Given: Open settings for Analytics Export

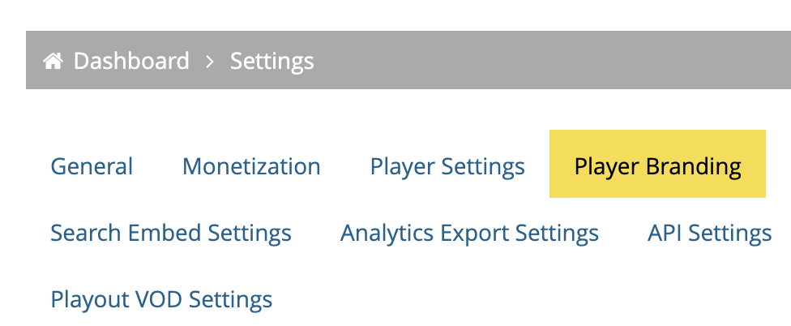Looking at the screenshot, I should point(470,233).
